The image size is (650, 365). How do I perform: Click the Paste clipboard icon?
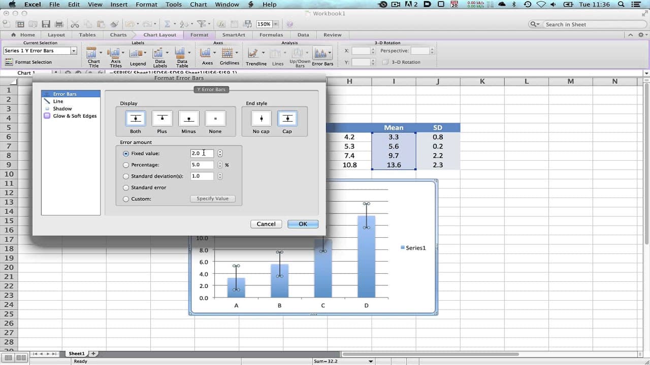coord(101,24)
